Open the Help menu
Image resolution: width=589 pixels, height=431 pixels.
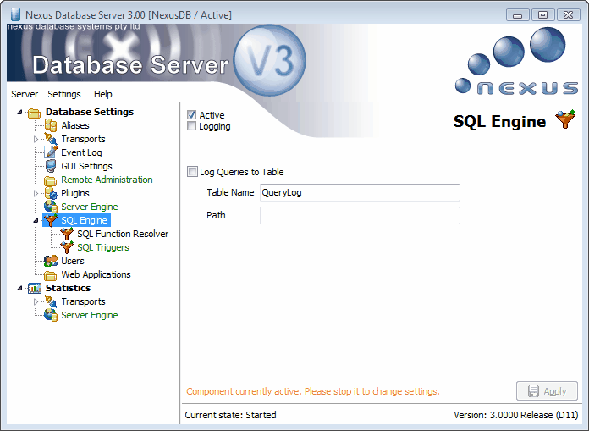pyautogui.click(x=103, y=94)
